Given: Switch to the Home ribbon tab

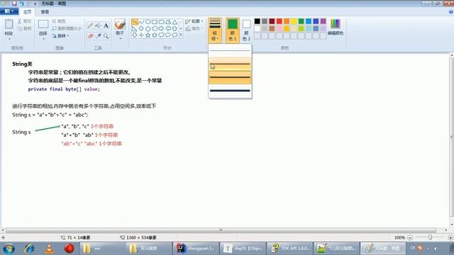Looking at the screenshot, I should point(27,12).
